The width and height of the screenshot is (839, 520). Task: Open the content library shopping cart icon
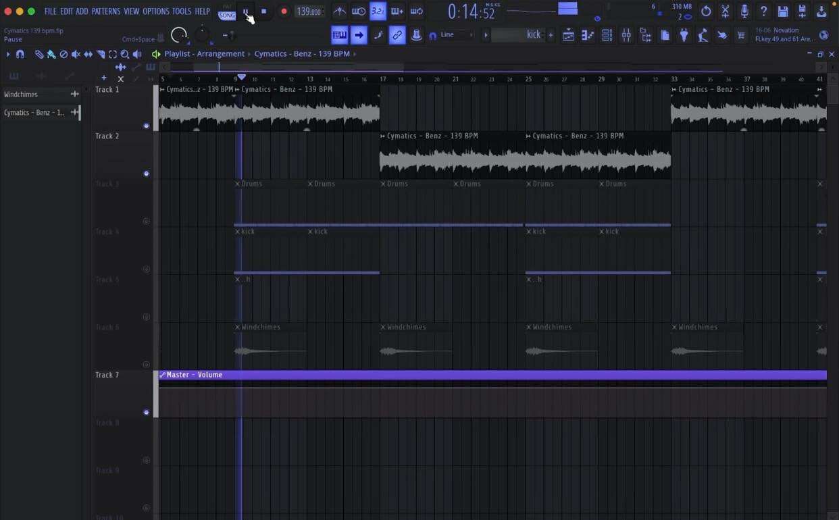741,35
